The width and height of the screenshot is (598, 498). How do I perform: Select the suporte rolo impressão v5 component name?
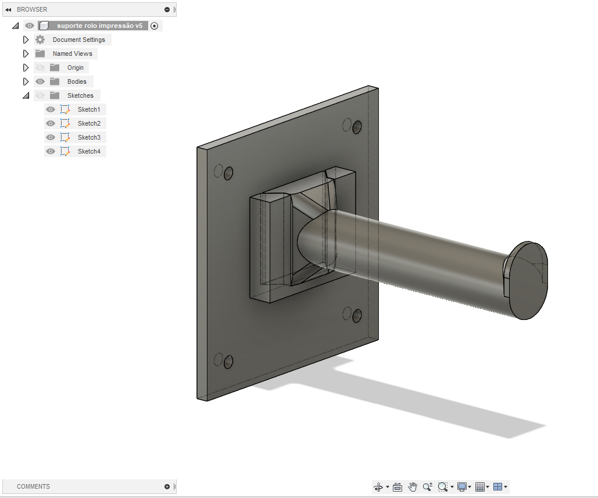point(99,26)
